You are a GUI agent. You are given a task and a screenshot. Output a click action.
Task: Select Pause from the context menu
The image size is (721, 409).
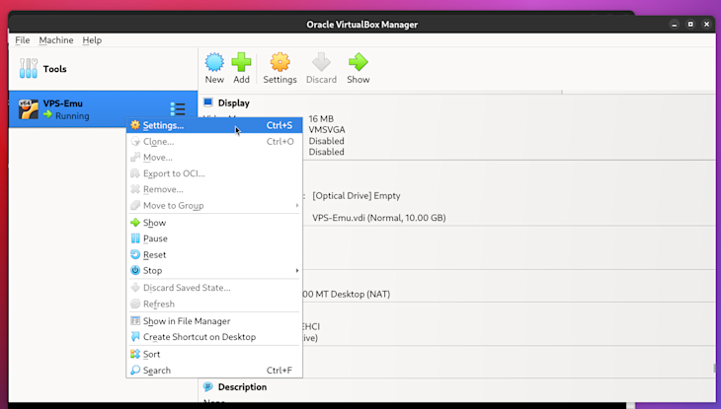tap(155, 239)
